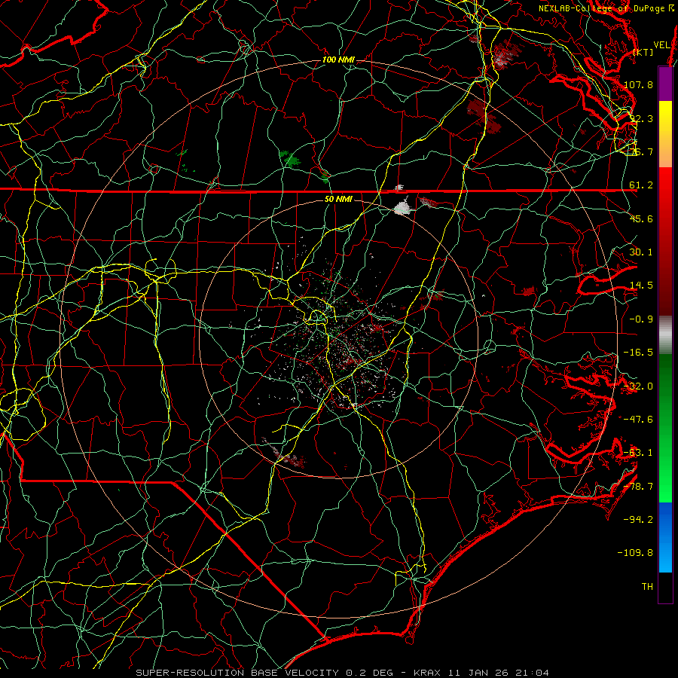The height and width of the screenshot is (678, 678).
Task: Click the 50 NMI range ring label
Action: pos(338,199)
